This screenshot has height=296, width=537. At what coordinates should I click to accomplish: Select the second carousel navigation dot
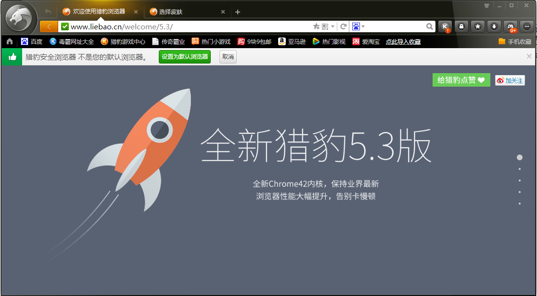point(520,169)
